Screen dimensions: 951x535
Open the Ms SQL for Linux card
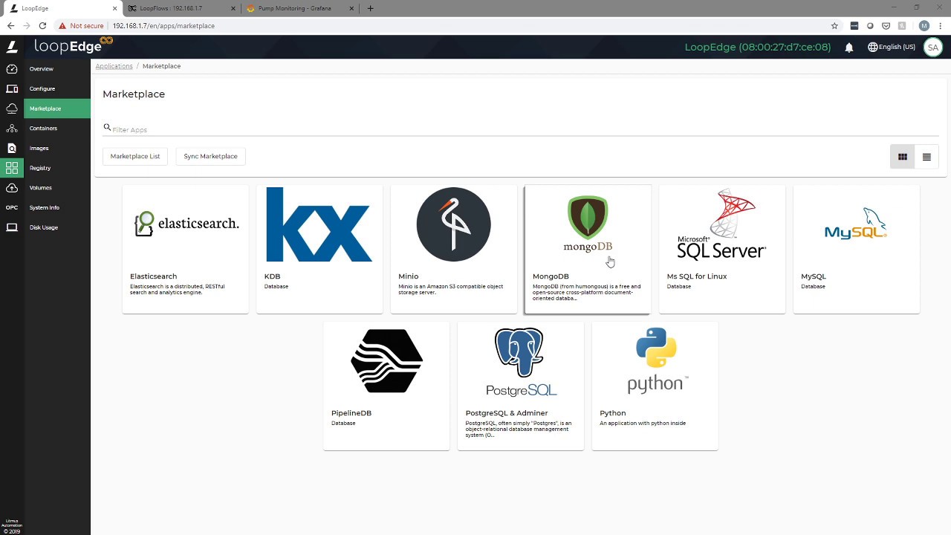(722, 250)
